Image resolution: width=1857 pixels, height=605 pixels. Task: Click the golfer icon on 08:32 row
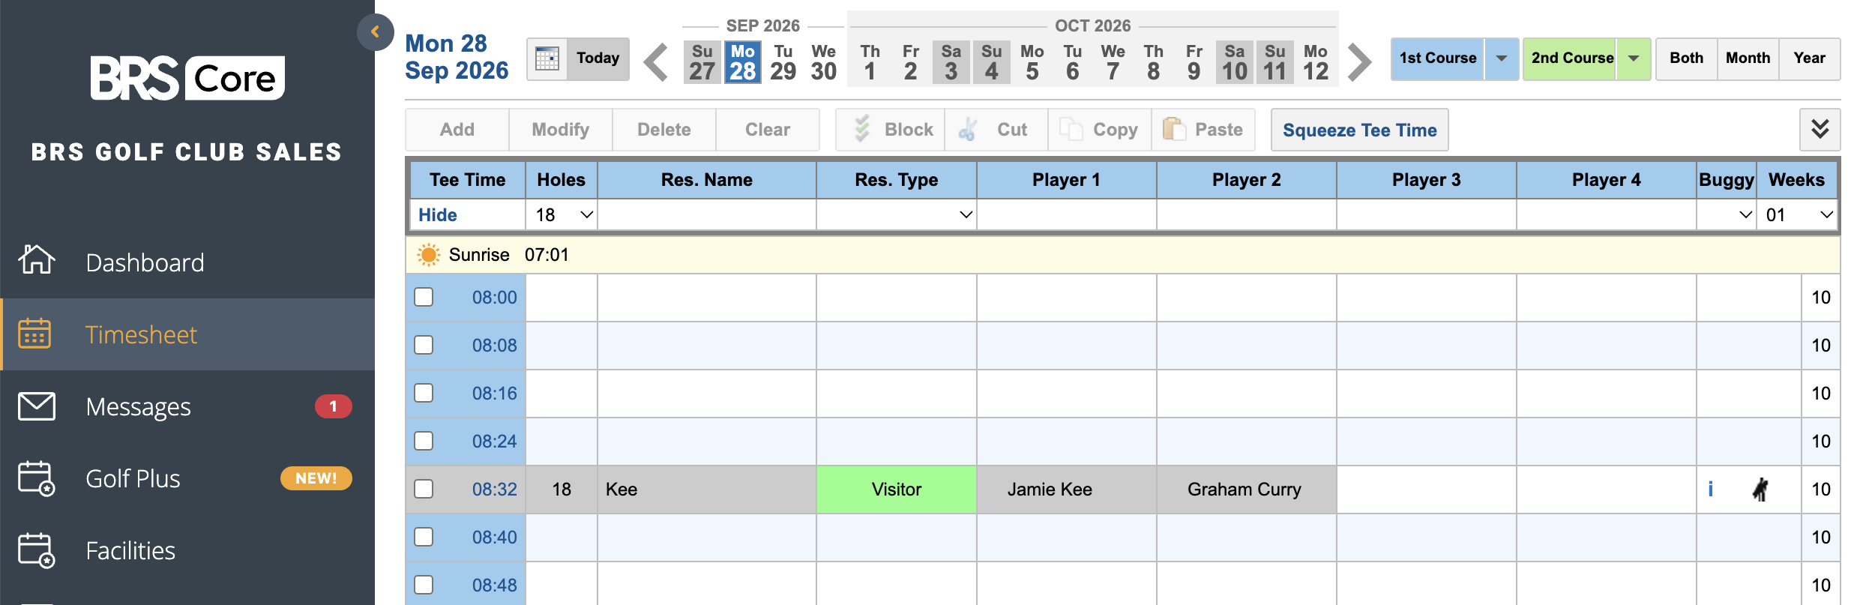pos(1760,490)
